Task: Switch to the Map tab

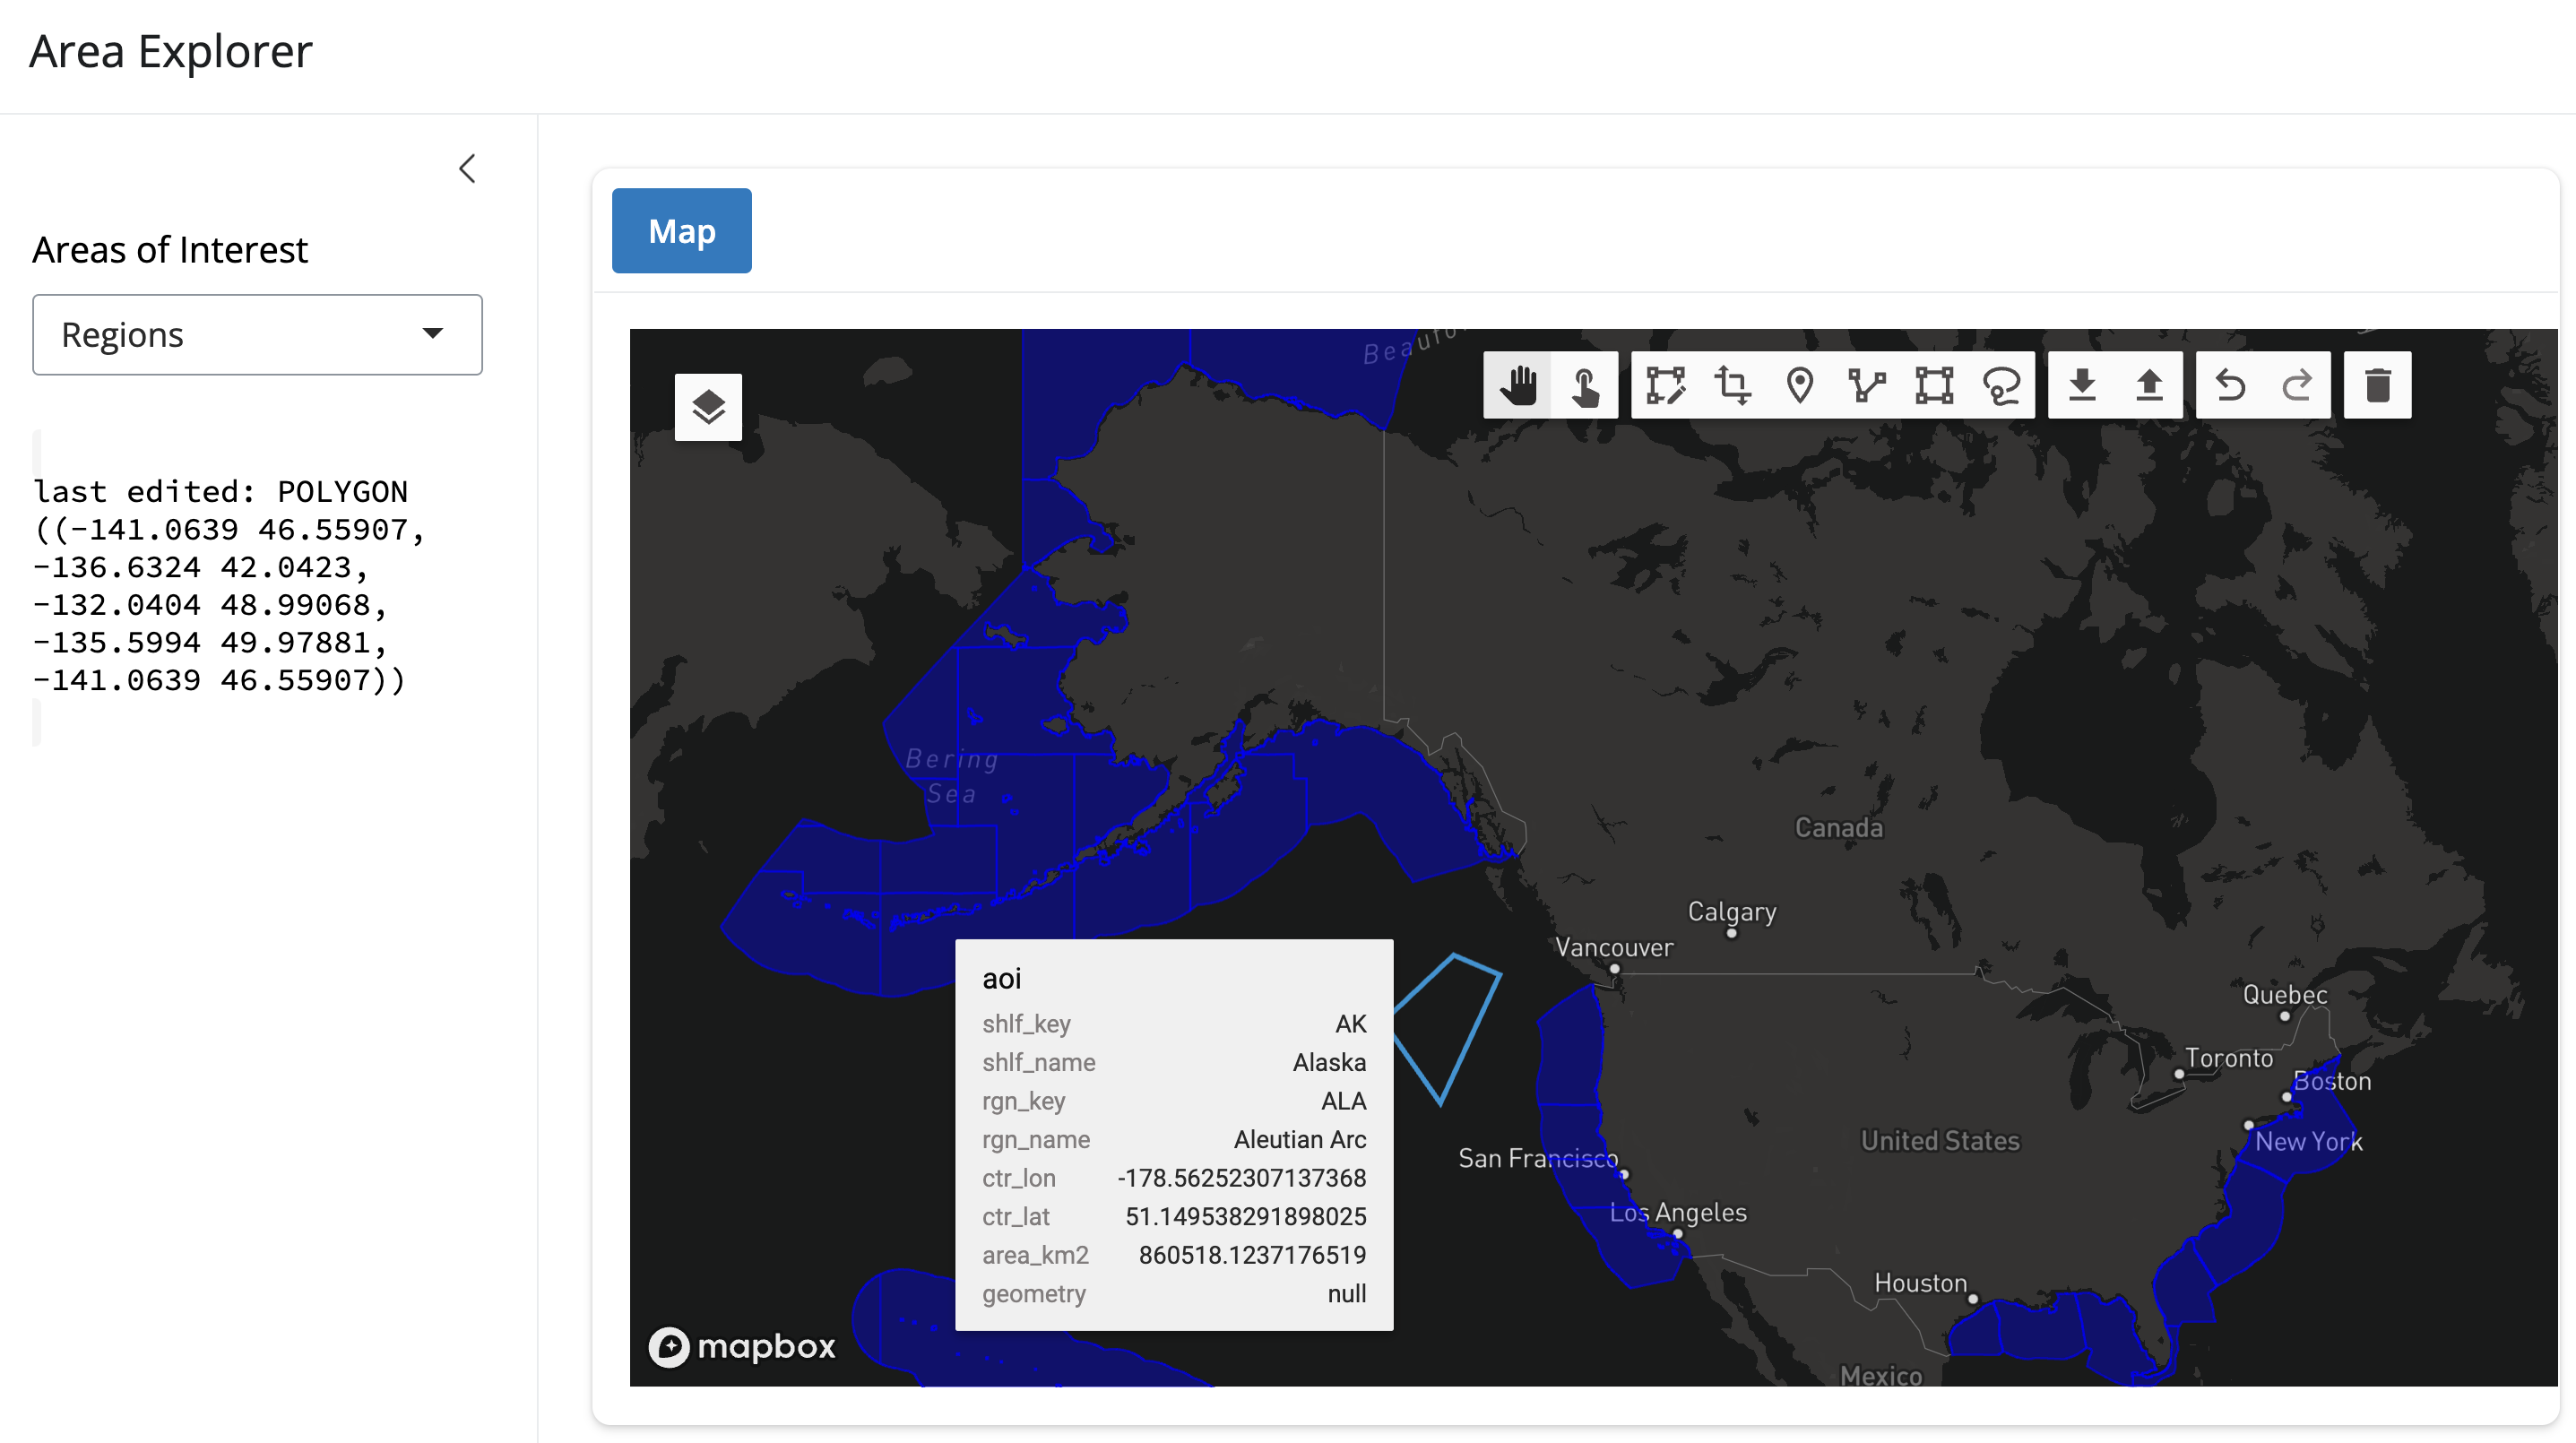Action: pos(681,231)
